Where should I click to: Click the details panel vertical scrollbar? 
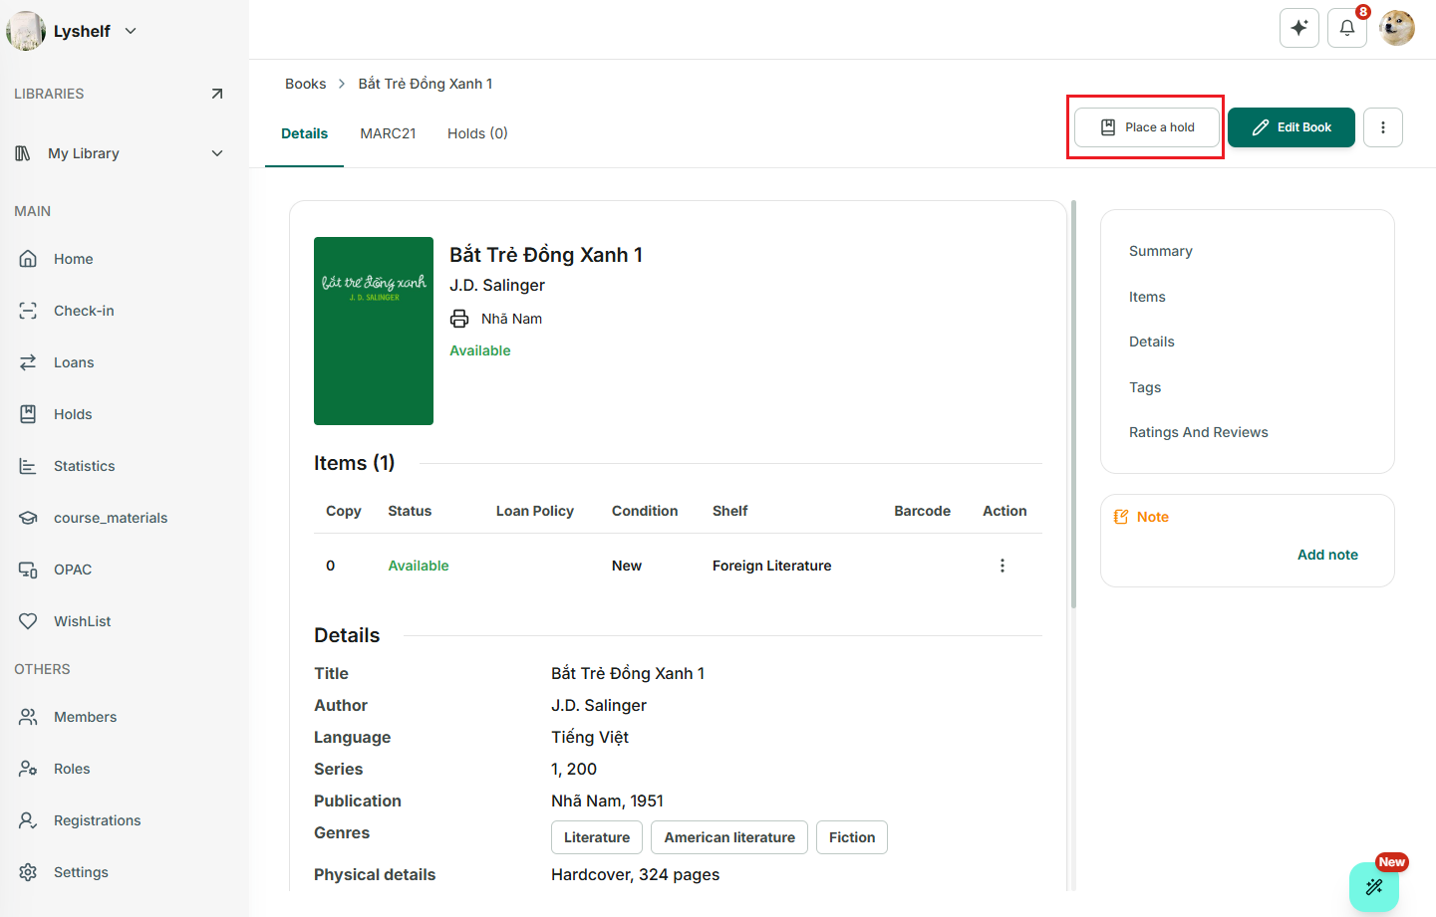(x=1073, y=404)
